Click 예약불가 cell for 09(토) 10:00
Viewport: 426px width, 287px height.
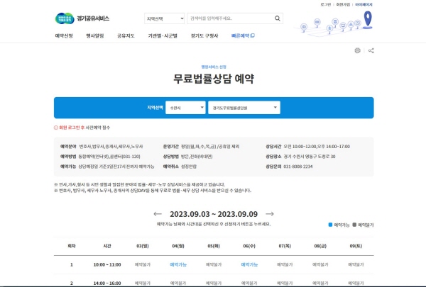click(x=356, y=264)
